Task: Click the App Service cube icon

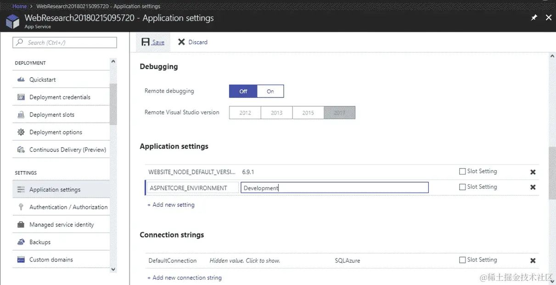Action: (12, 21)
